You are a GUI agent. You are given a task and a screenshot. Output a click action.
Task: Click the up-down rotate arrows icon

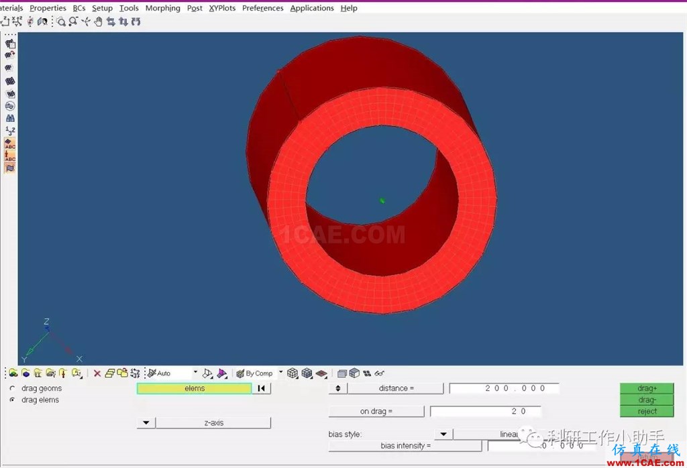[123, 21]
